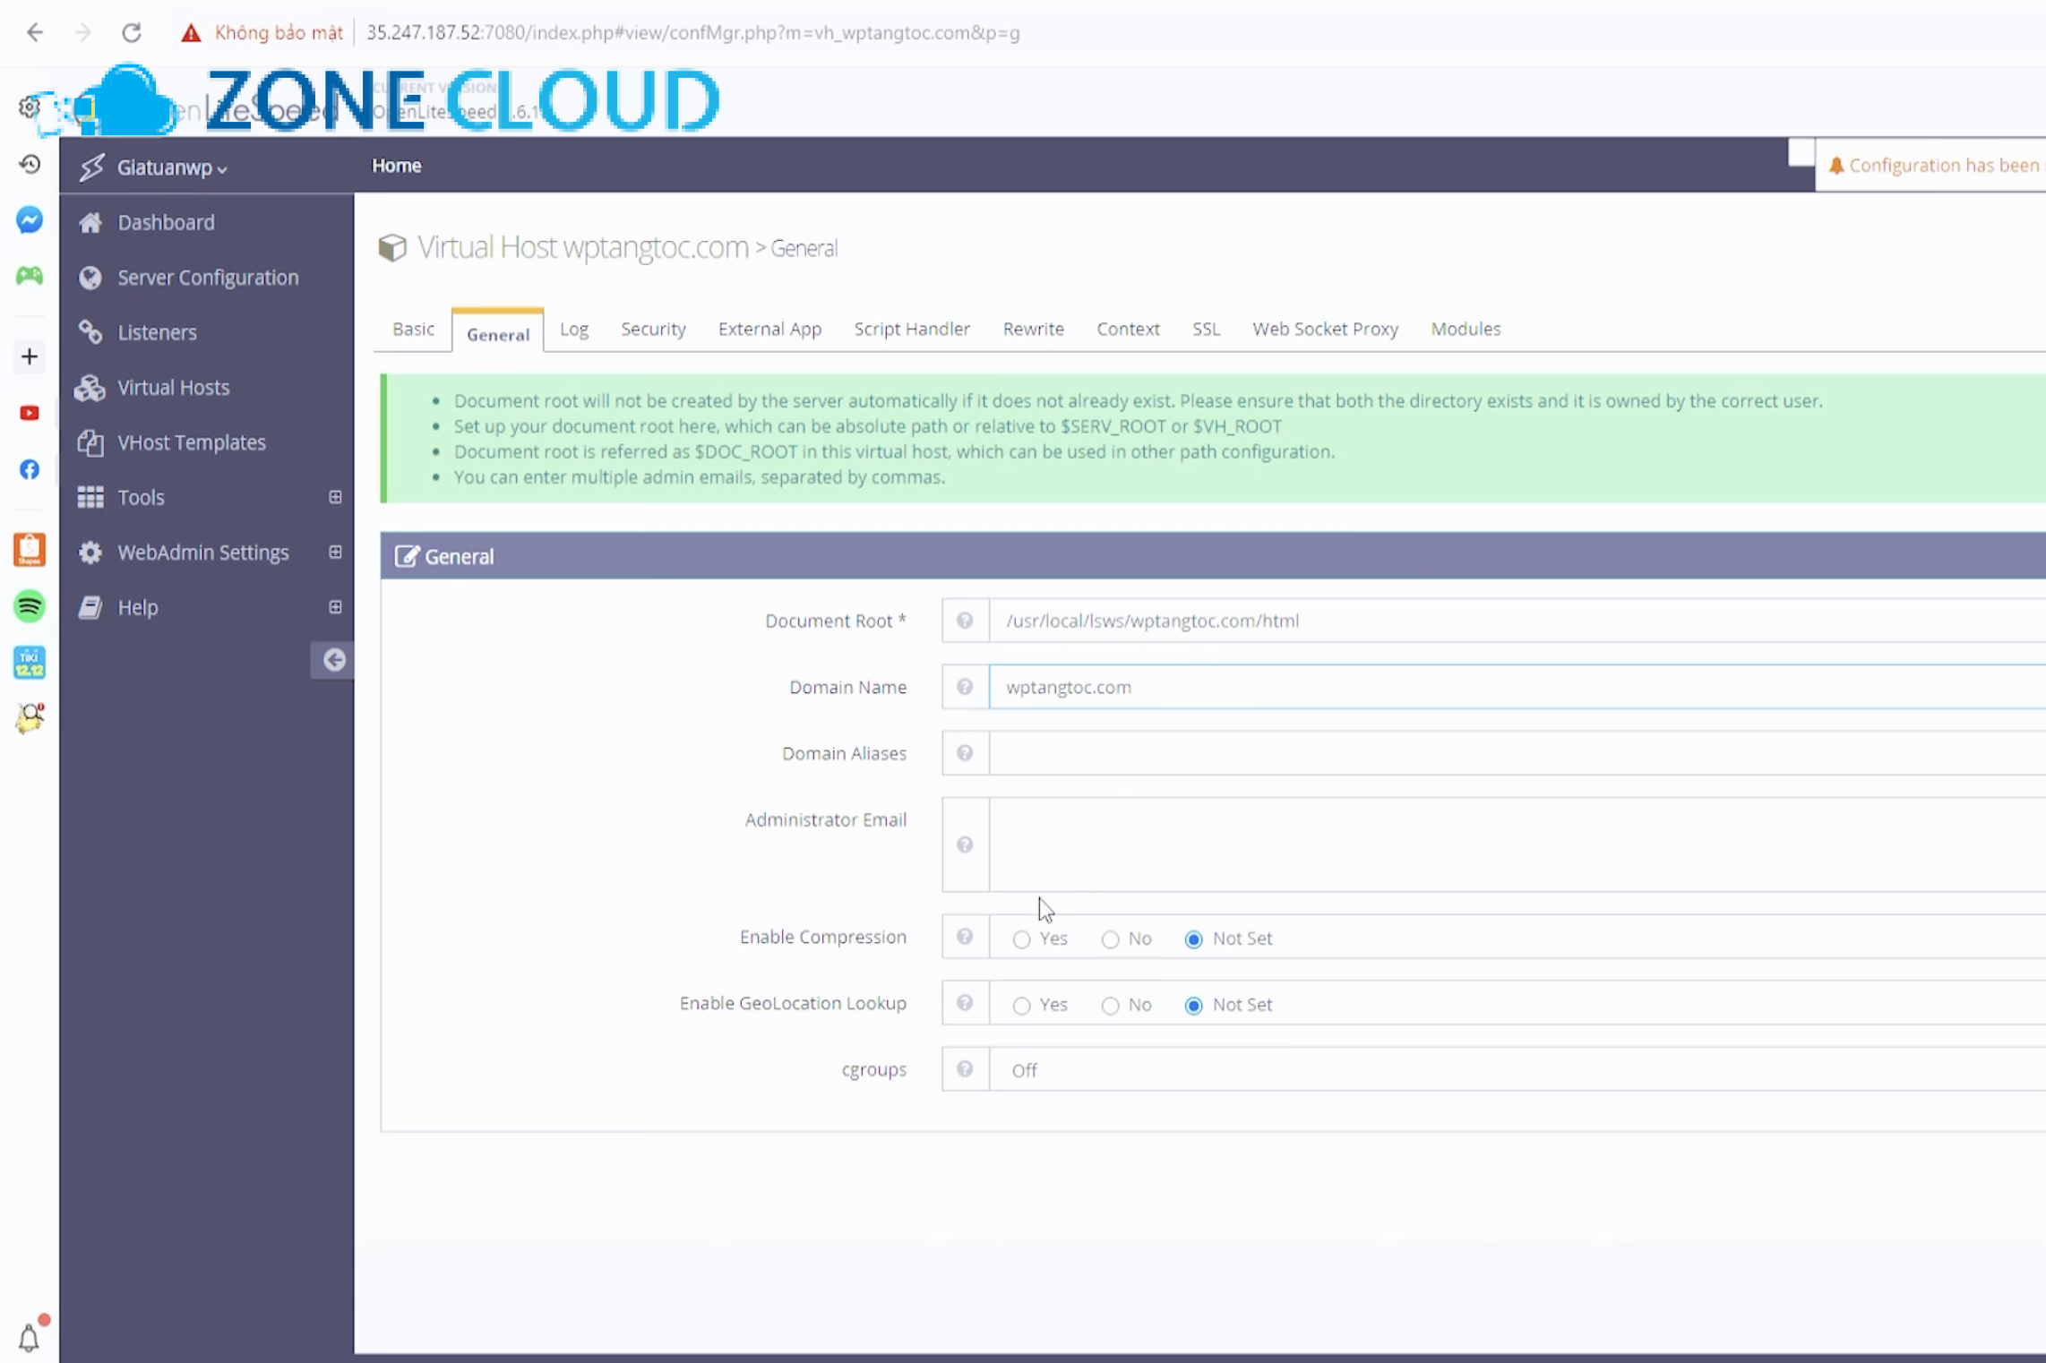2046x1363 pixels.
Task: Open browser history clock icon
Action: pyautogui.click(x=30, y=164)
